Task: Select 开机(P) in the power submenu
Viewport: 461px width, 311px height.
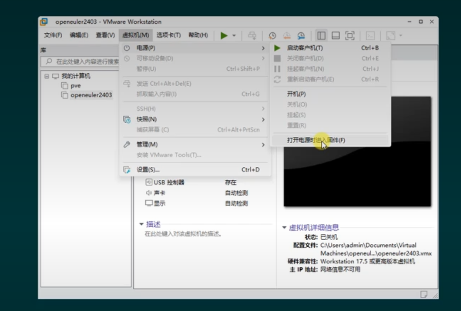Action: (330, 94)
